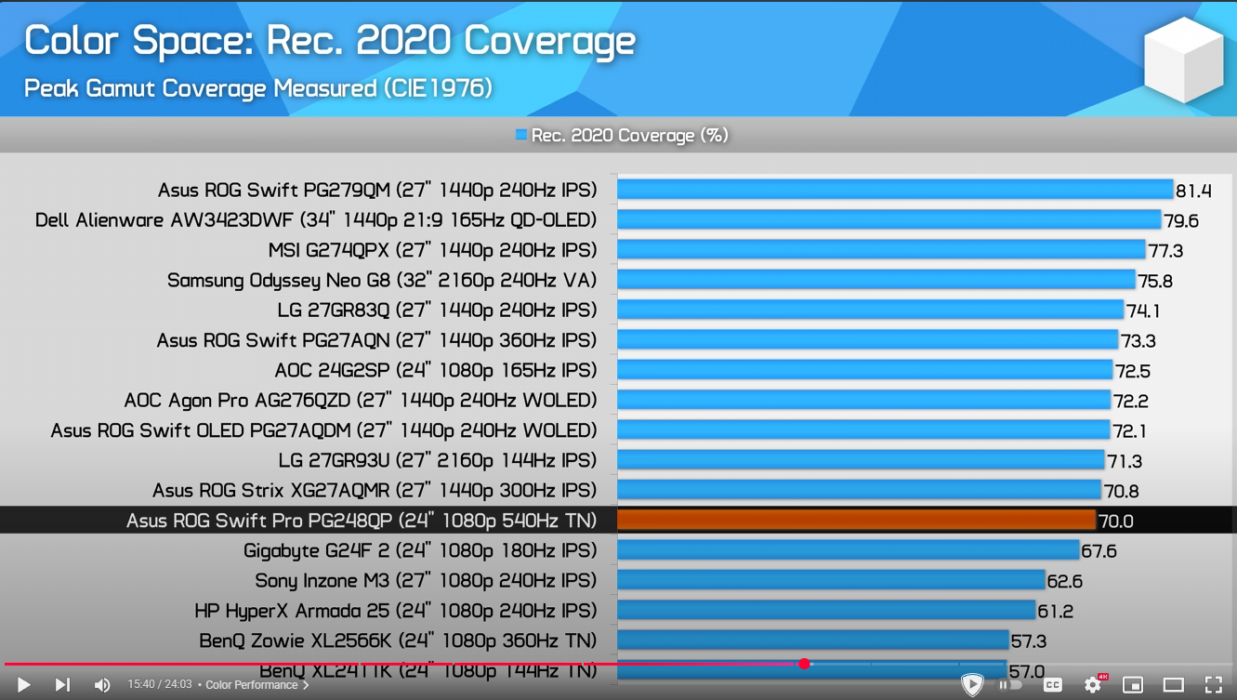Enter full screen mode
Image resolution: width=1237 pixels, height=700 pixels.
point(1214,685)
